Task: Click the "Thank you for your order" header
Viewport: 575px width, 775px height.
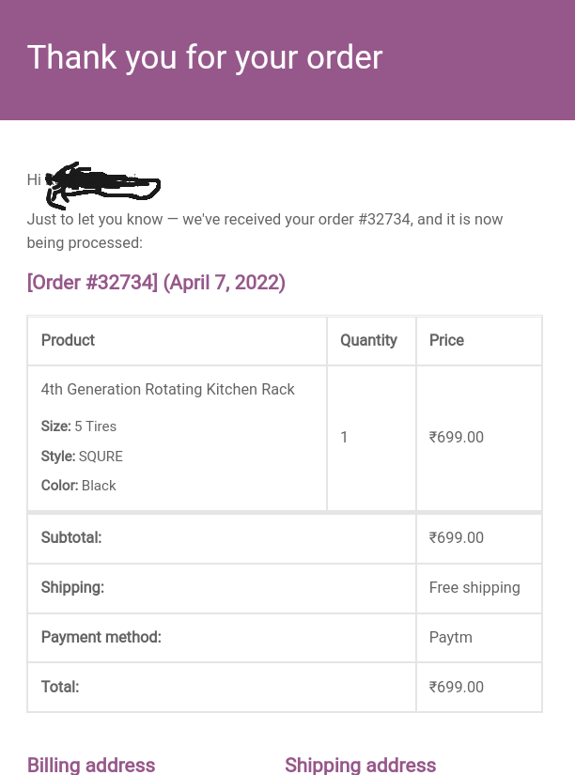Action: (205, 57)
